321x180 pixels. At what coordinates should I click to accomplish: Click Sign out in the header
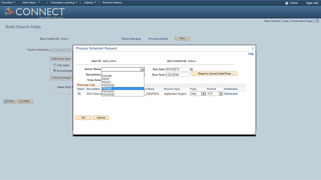point(312,3)
